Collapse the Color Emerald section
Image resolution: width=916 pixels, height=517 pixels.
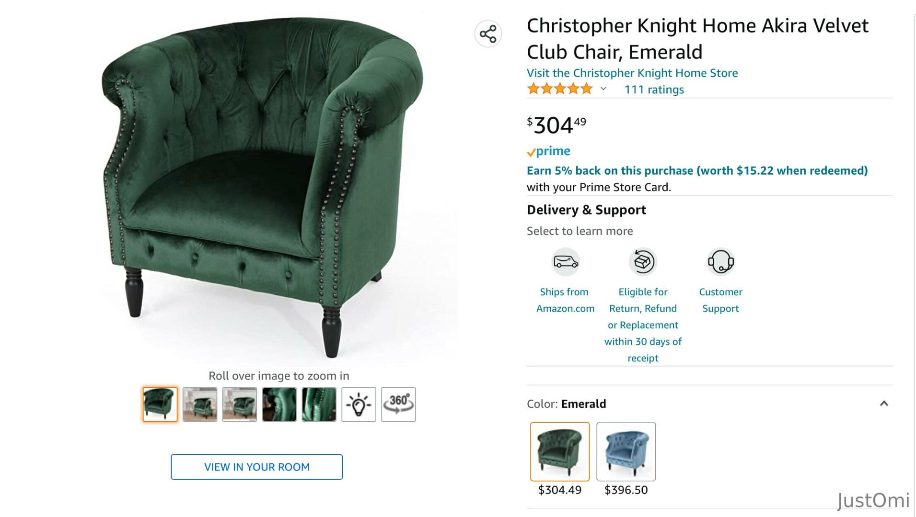point(884,404)
